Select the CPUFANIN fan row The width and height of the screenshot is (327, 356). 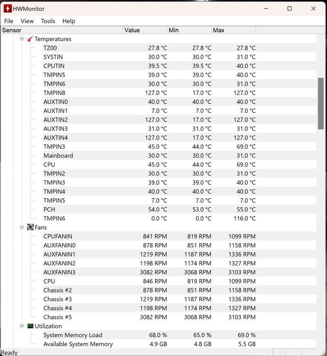[179, 236]
